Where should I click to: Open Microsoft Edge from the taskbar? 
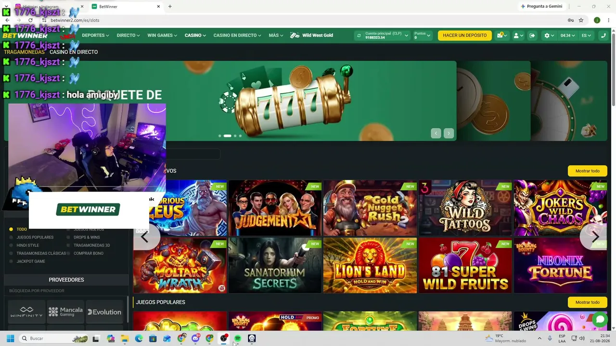(x=139, y=338)
